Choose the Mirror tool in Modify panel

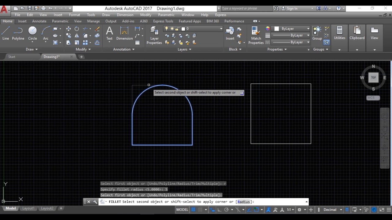(77, 36)
